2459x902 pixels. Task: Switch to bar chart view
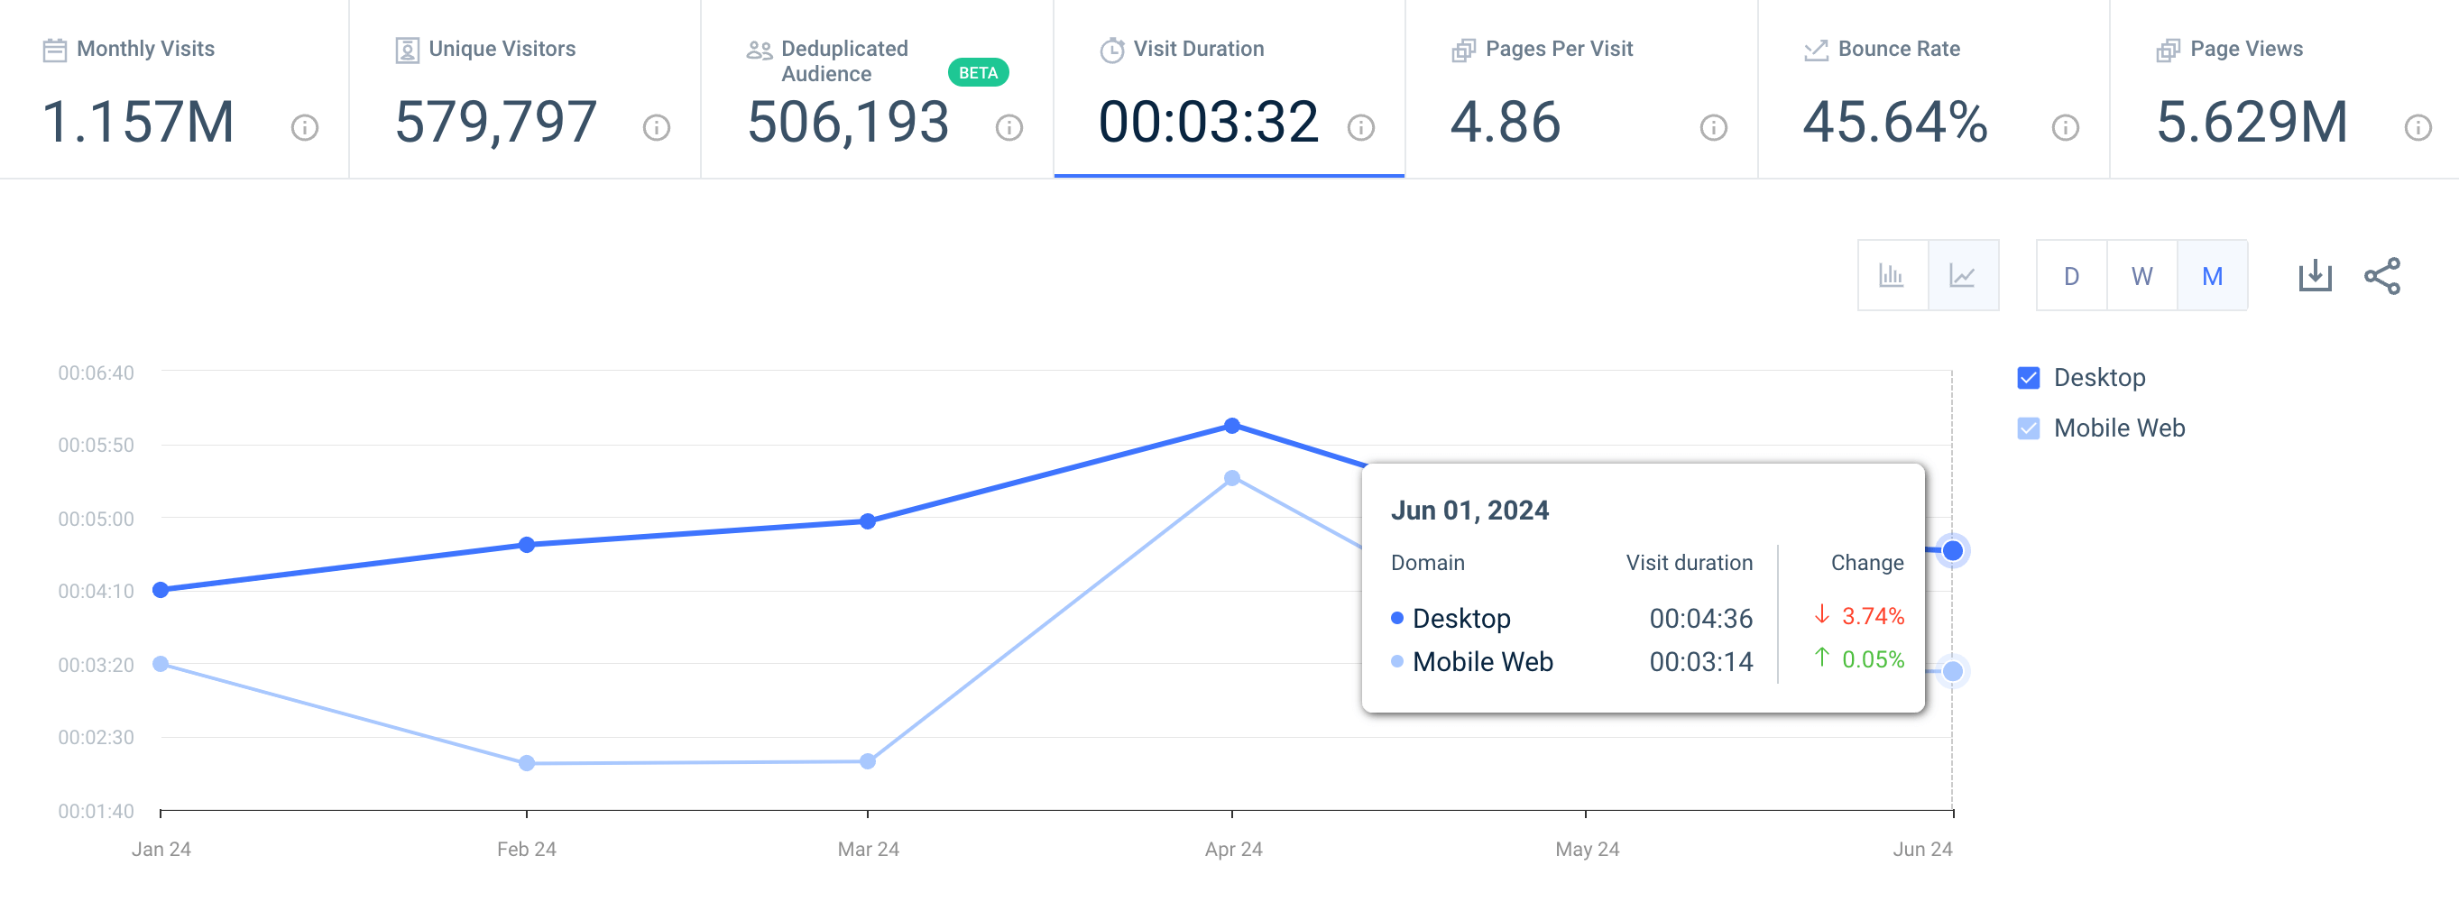1891,276
